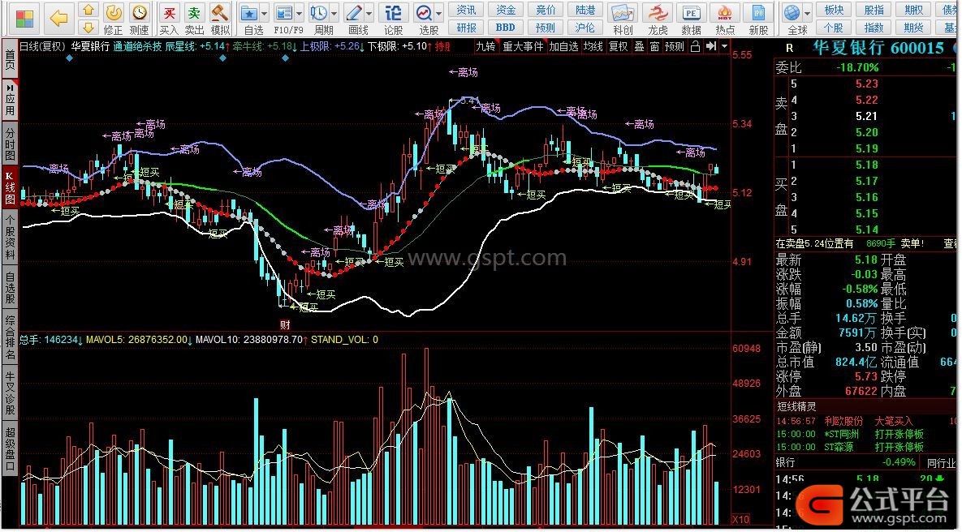Viewport: 962px width, 532px height.
Task: Go back with the yellow left arrow
Action: pos(59,19)
